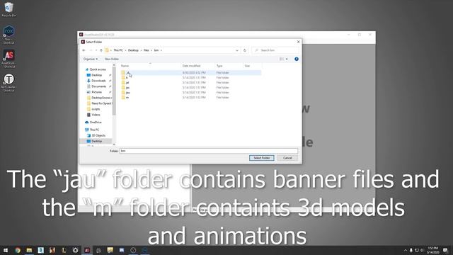Open highlighted Desktop under This PC

[96, 141]
